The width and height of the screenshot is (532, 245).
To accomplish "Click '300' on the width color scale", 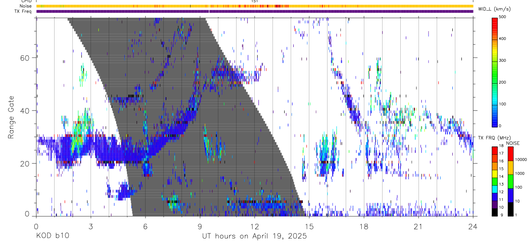I will [503, 60].
